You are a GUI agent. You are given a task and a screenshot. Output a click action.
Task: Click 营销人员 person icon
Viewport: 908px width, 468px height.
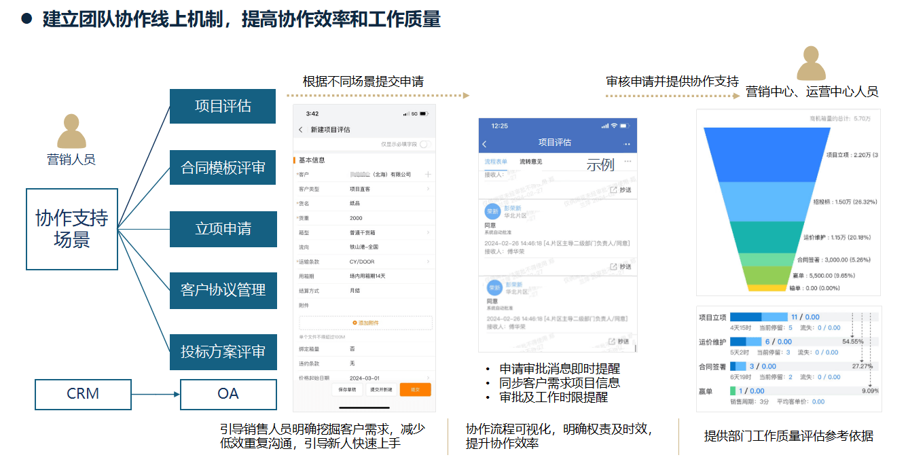click(71, 131)
